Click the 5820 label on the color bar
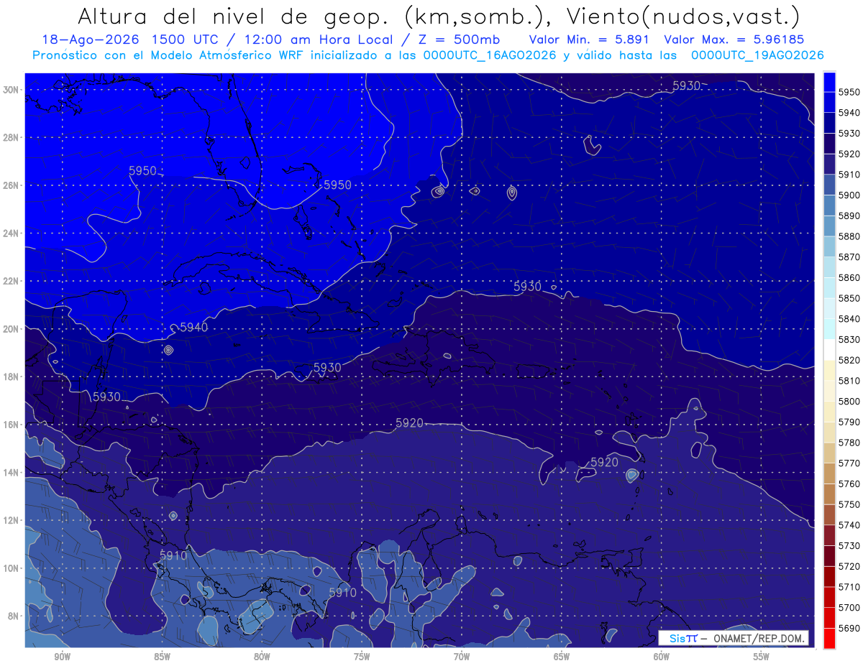The height and width of the screenshot is (666, 863). click(849, 360)
